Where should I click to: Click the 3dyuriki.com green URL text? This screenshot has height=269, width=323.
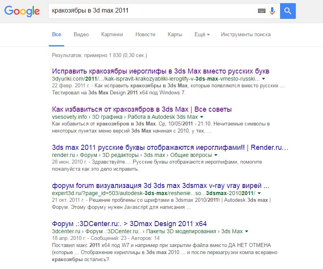(x=156, y=79)
